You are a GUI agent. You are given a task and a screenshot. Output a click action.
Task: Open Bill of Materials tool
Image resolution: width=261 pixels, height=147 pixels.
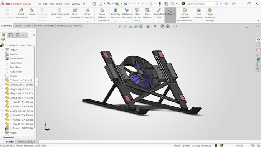(147, 14)
